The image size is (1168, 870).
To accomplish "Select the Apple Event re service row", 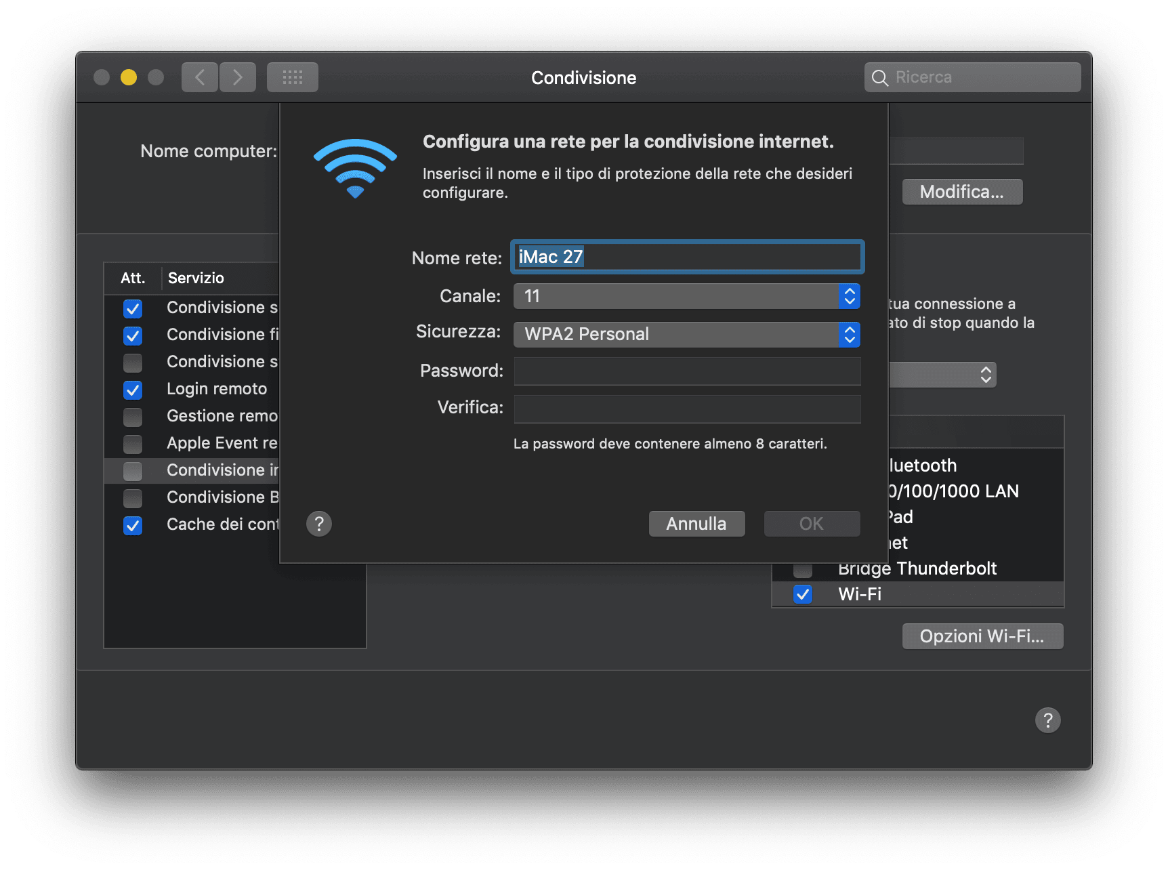I will point(192,443).
